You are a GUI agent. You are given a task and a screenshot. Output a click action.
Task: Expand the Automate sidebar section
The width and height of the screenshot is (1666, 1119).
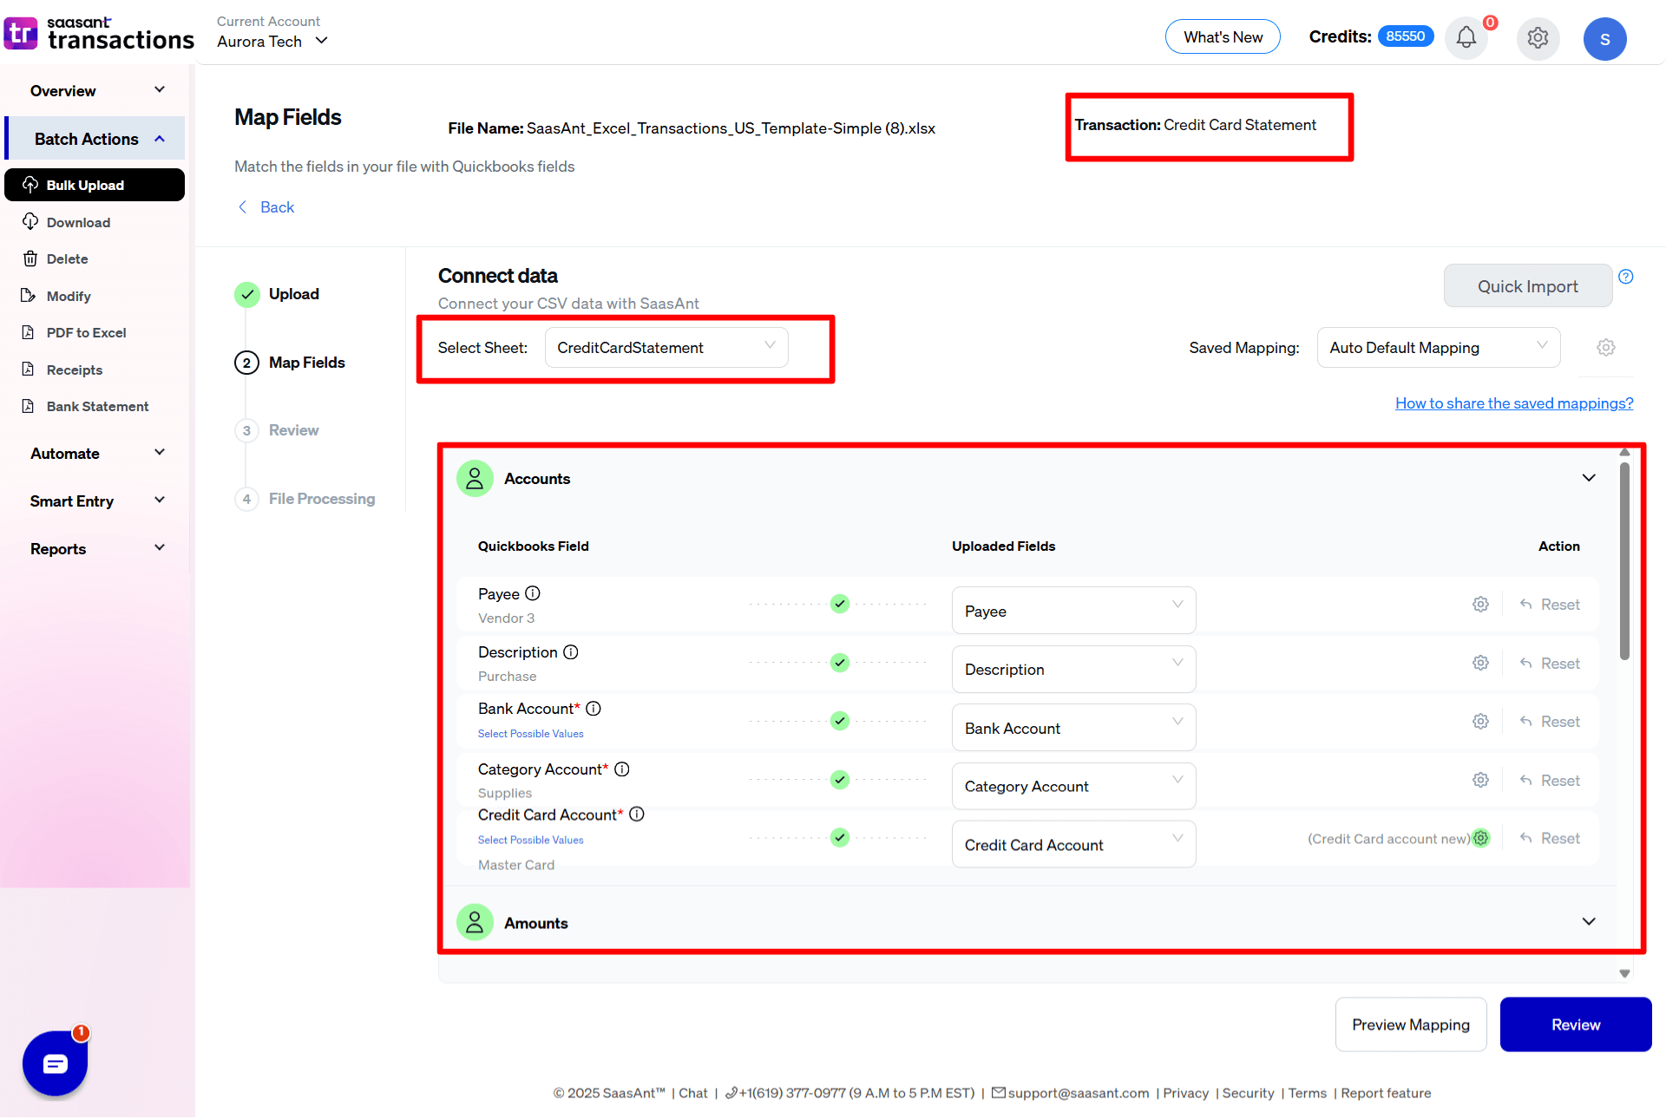95,454
